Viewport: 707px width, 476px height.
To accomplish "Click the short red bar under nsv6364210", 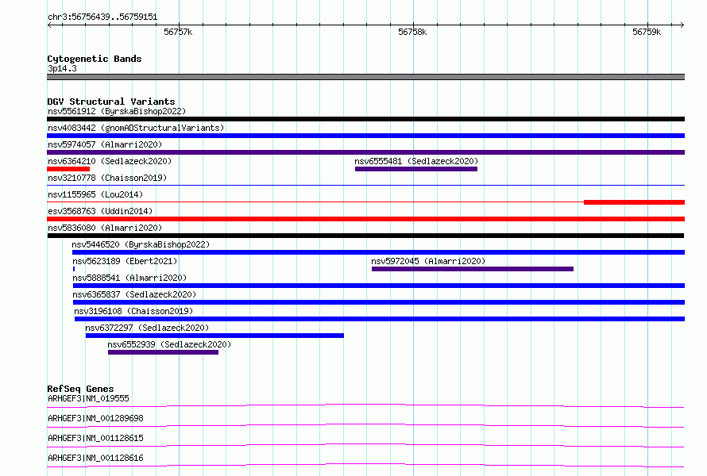I will 68,169.
